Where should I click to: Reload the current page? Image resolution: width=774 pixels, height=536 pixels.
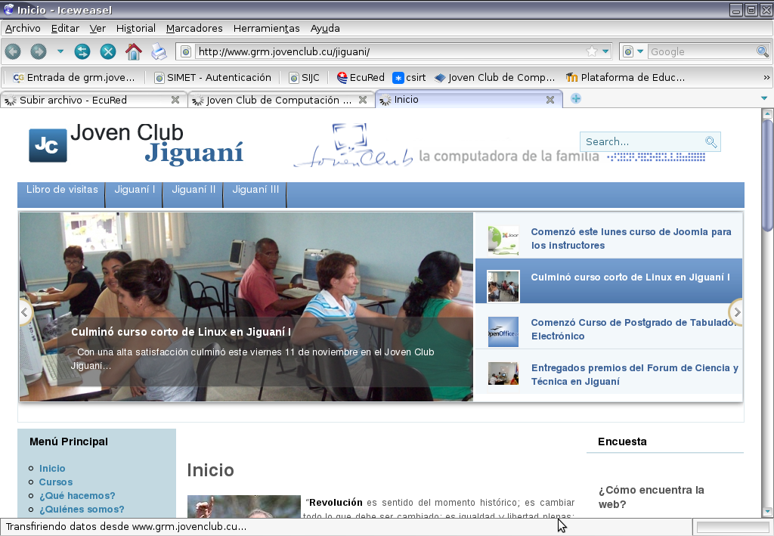[x=82, y=51]
